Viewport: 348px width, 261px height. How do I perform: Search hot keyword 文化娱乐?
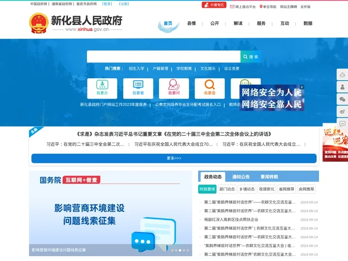pos(208,69)
